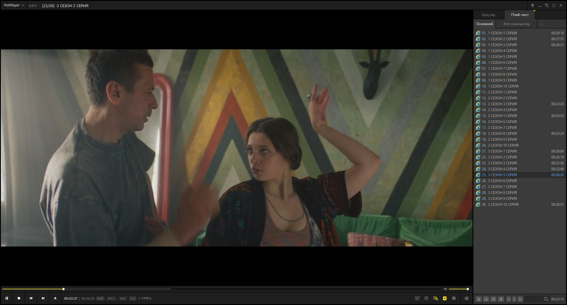Remove item from playlist with minus

coord(514,299)
